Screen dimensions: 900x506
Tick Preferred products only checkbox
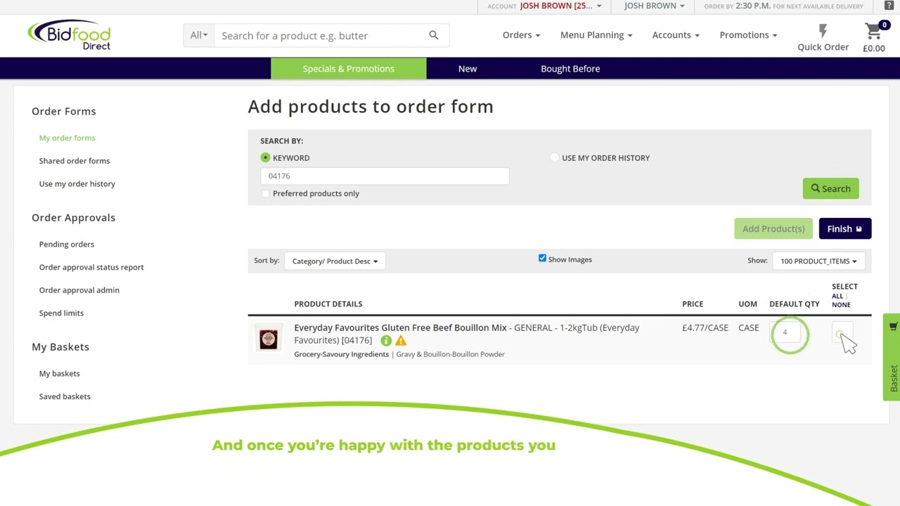[265, 193]
